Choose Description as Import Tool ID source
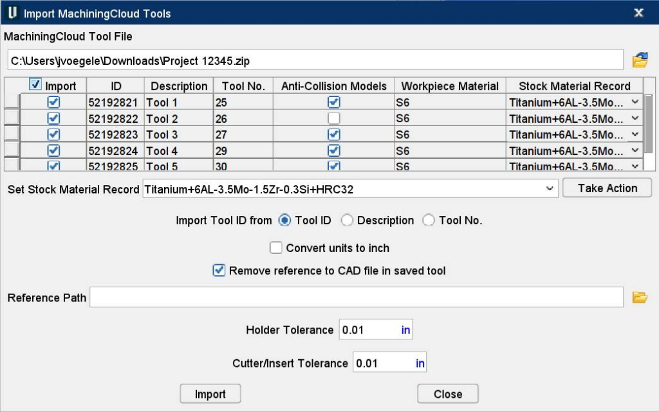The image size is (659, 412). [347, 220]
